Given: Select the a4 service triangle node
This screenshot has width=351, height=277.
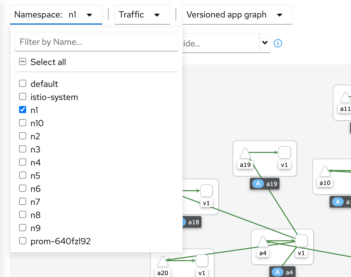Looking at the screenshot, I should point(263,242).
